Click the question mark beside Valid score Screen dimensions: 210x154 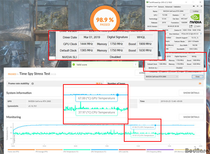(x=135, y=65)
